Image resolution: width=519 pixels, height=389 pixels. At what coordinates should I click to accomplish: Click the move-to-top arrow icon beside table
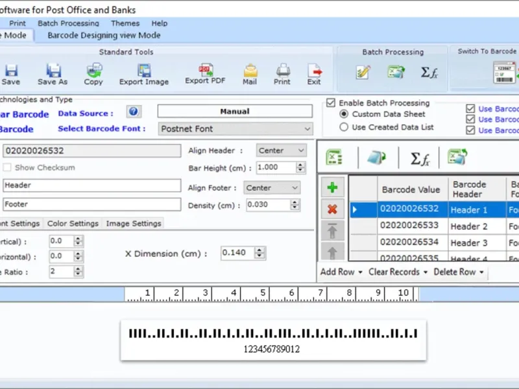(x=332, y=231)
